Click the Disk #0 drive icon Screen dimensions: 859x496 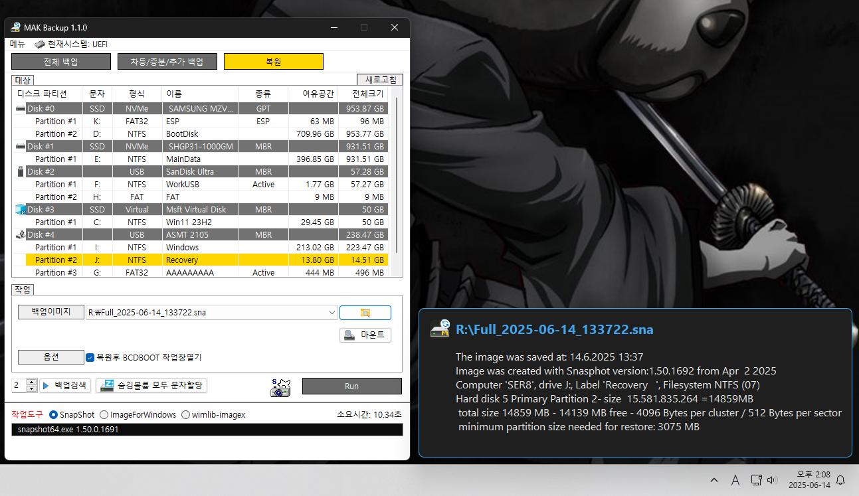click(20, 108)
